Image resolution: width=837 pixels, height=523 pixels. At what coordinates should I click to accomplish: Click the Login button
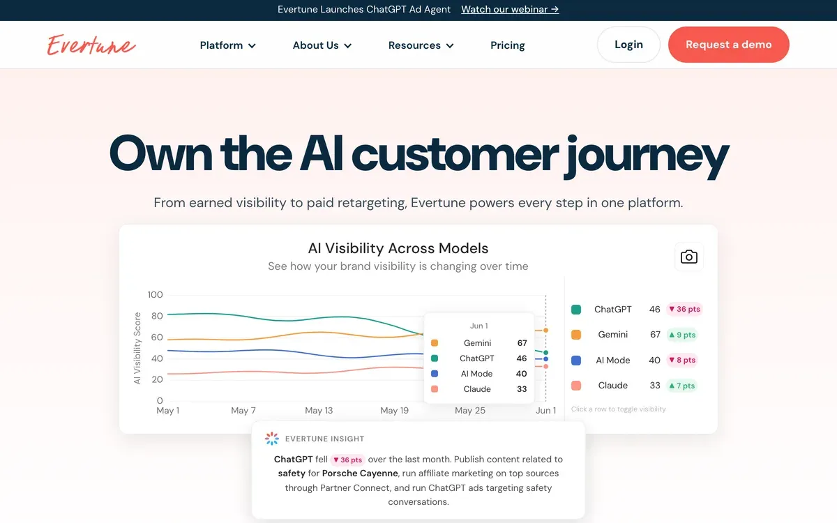click(628, 45)
